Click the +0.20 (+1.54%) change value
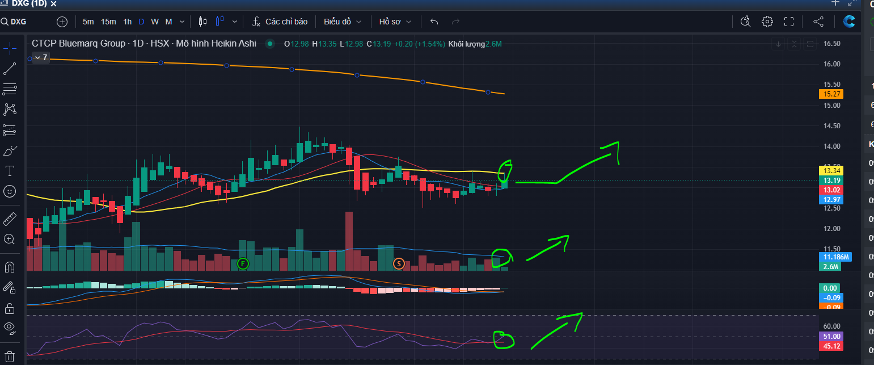 click(x=419, y=44)
